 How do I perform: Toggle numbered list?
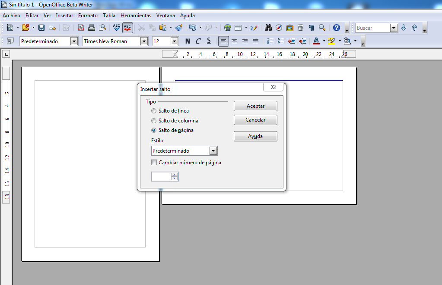click(270, 41)
